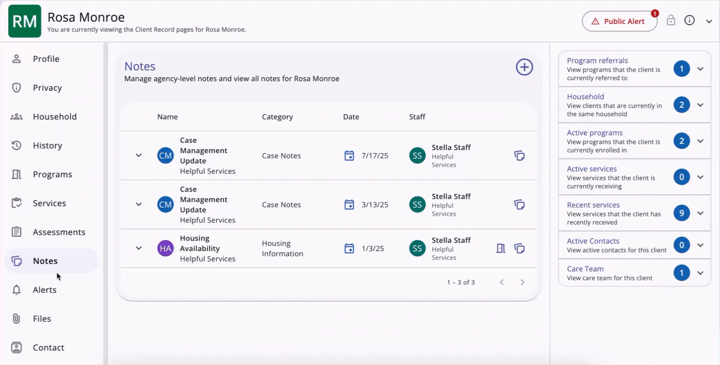Click the Household group icon
Viewport: 720px width, 365px height.
(x=17, y=117)
